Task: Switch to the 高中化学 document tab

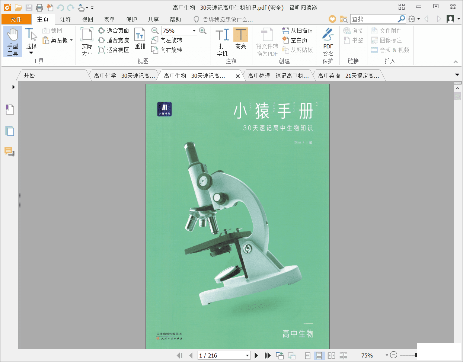Action: tap(124, 76)
